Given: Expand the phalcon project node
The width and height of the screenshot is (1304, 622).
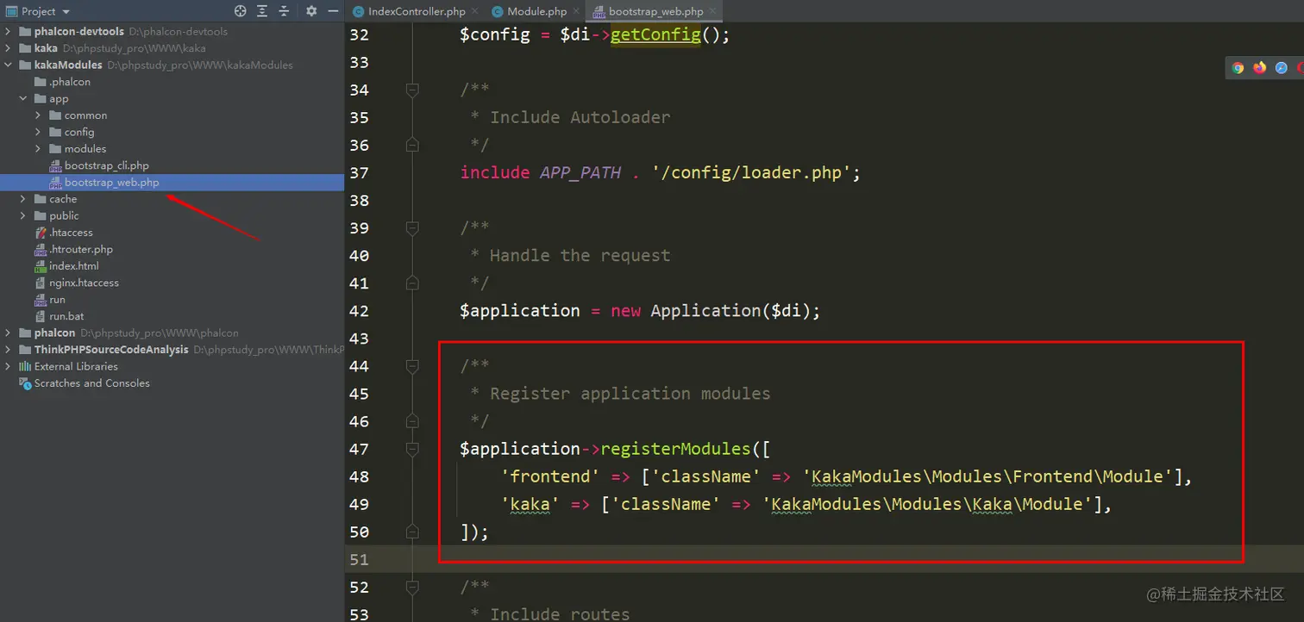Looking at the screenshot, I should (x=8, y=333).
